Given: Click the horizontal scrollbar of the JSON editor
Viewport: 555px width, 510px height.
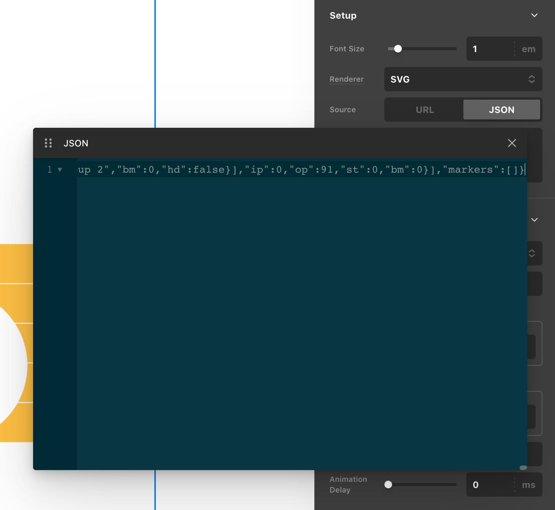Looking at the screenshot, I should (523, 467).
